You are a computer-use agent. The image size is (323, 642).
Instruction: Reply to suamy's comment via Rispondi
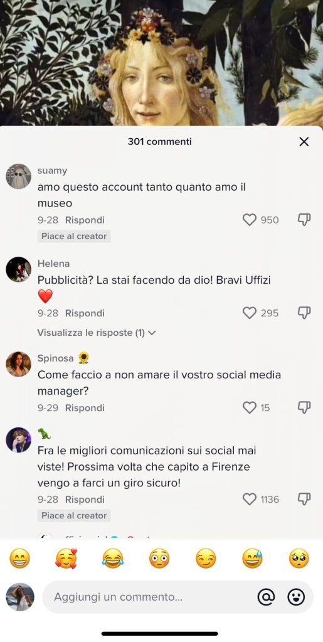(x=85, y=220)
